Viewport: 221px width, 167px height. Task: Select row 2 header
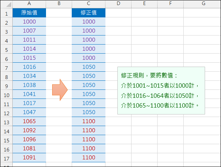coord(7,22)
